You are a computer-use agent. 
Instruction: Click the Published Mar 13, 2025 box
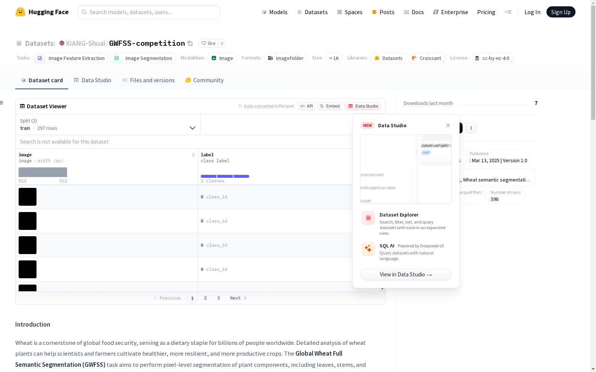click(498, 157)
